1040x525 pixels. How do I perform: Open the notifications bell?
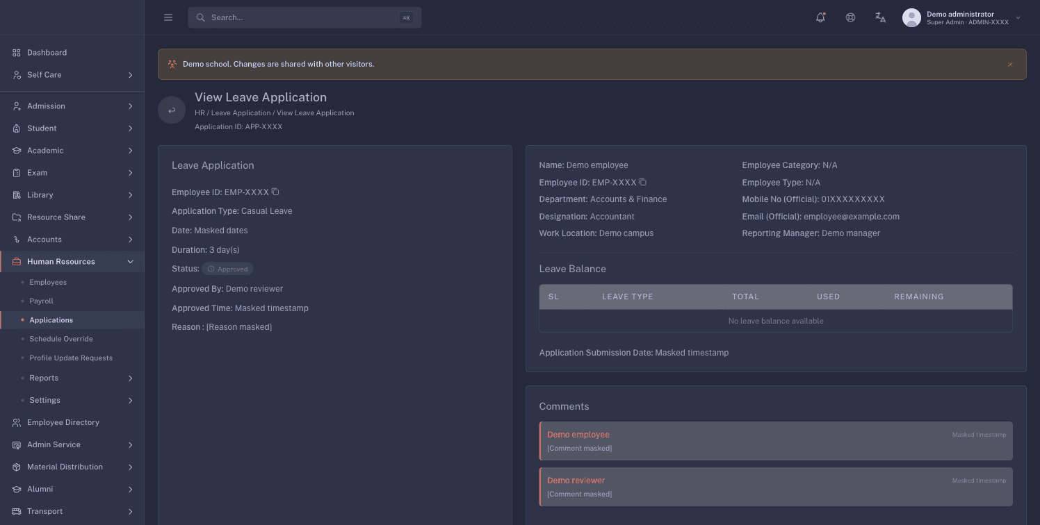pos(820,17)
